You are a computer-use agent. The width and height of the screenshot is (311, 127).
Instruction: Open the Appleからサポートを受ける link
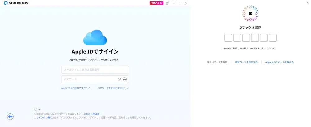(279, 62)
